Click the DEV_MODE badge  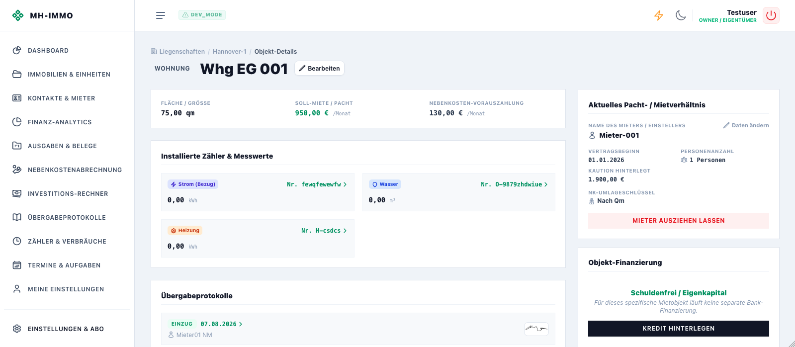click(202, 15)
